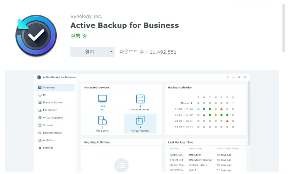Click the download count 11,492,551
This screenshot has width=288, height=174.
pos(163,52)
